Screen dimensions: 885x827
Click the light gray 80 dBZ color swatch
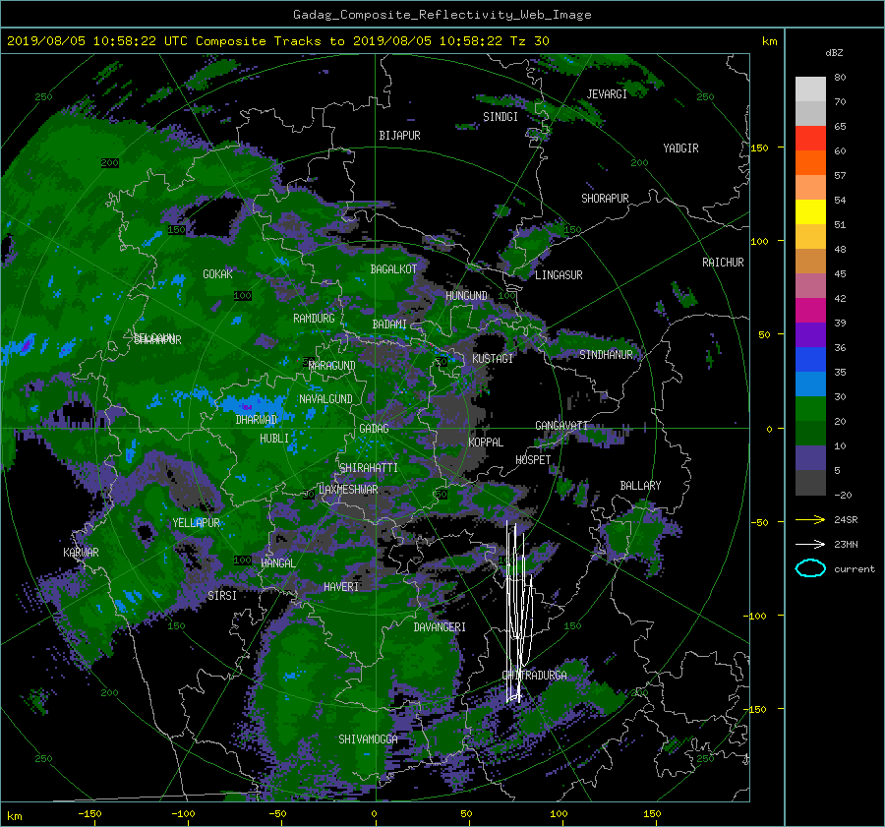[810, 89]
